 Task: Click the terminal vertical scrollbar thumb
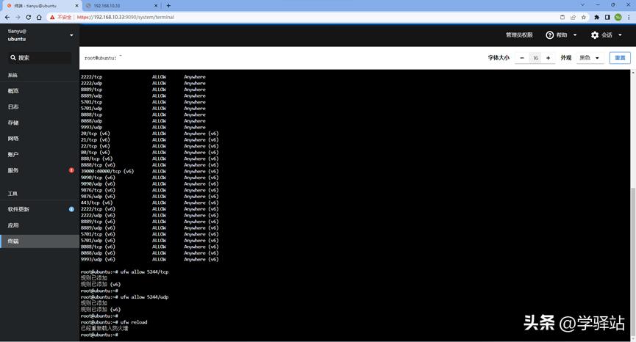(x=633, y=262)
